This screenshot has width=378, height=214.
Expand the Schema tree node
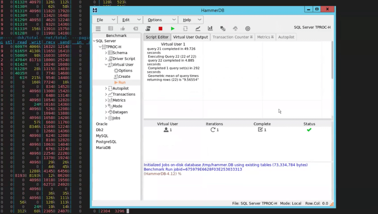106,53
